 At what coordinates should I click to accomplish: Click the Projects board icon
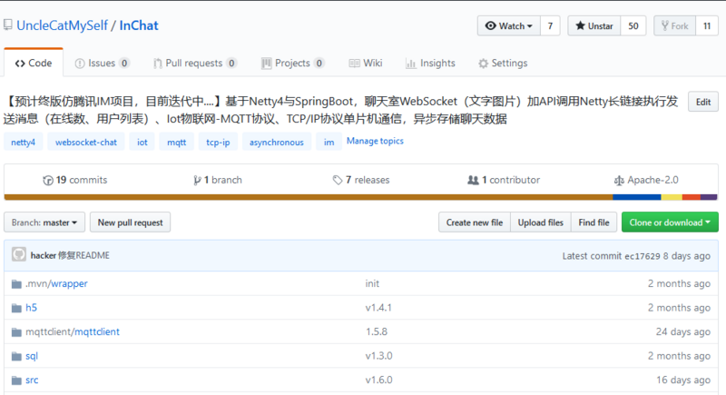pyautogui.click(x=266, y=64)
